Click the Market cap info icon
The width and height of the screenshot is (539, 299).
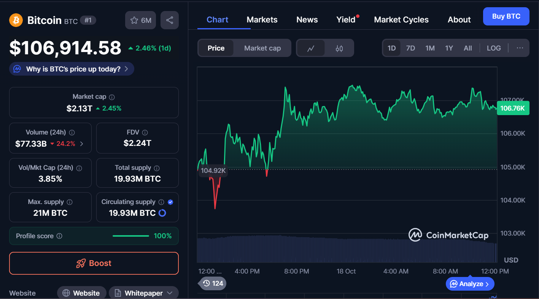(x=112, y=97)
